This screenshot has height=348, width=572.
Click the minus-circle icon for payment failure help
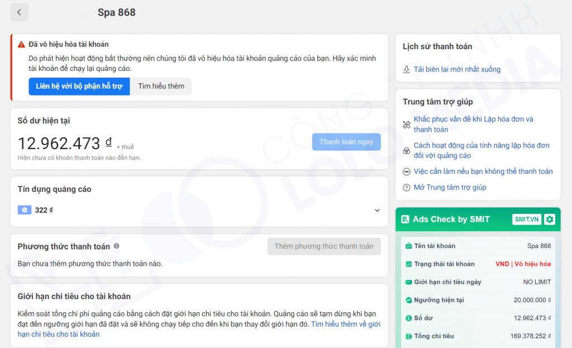(407, 171)
